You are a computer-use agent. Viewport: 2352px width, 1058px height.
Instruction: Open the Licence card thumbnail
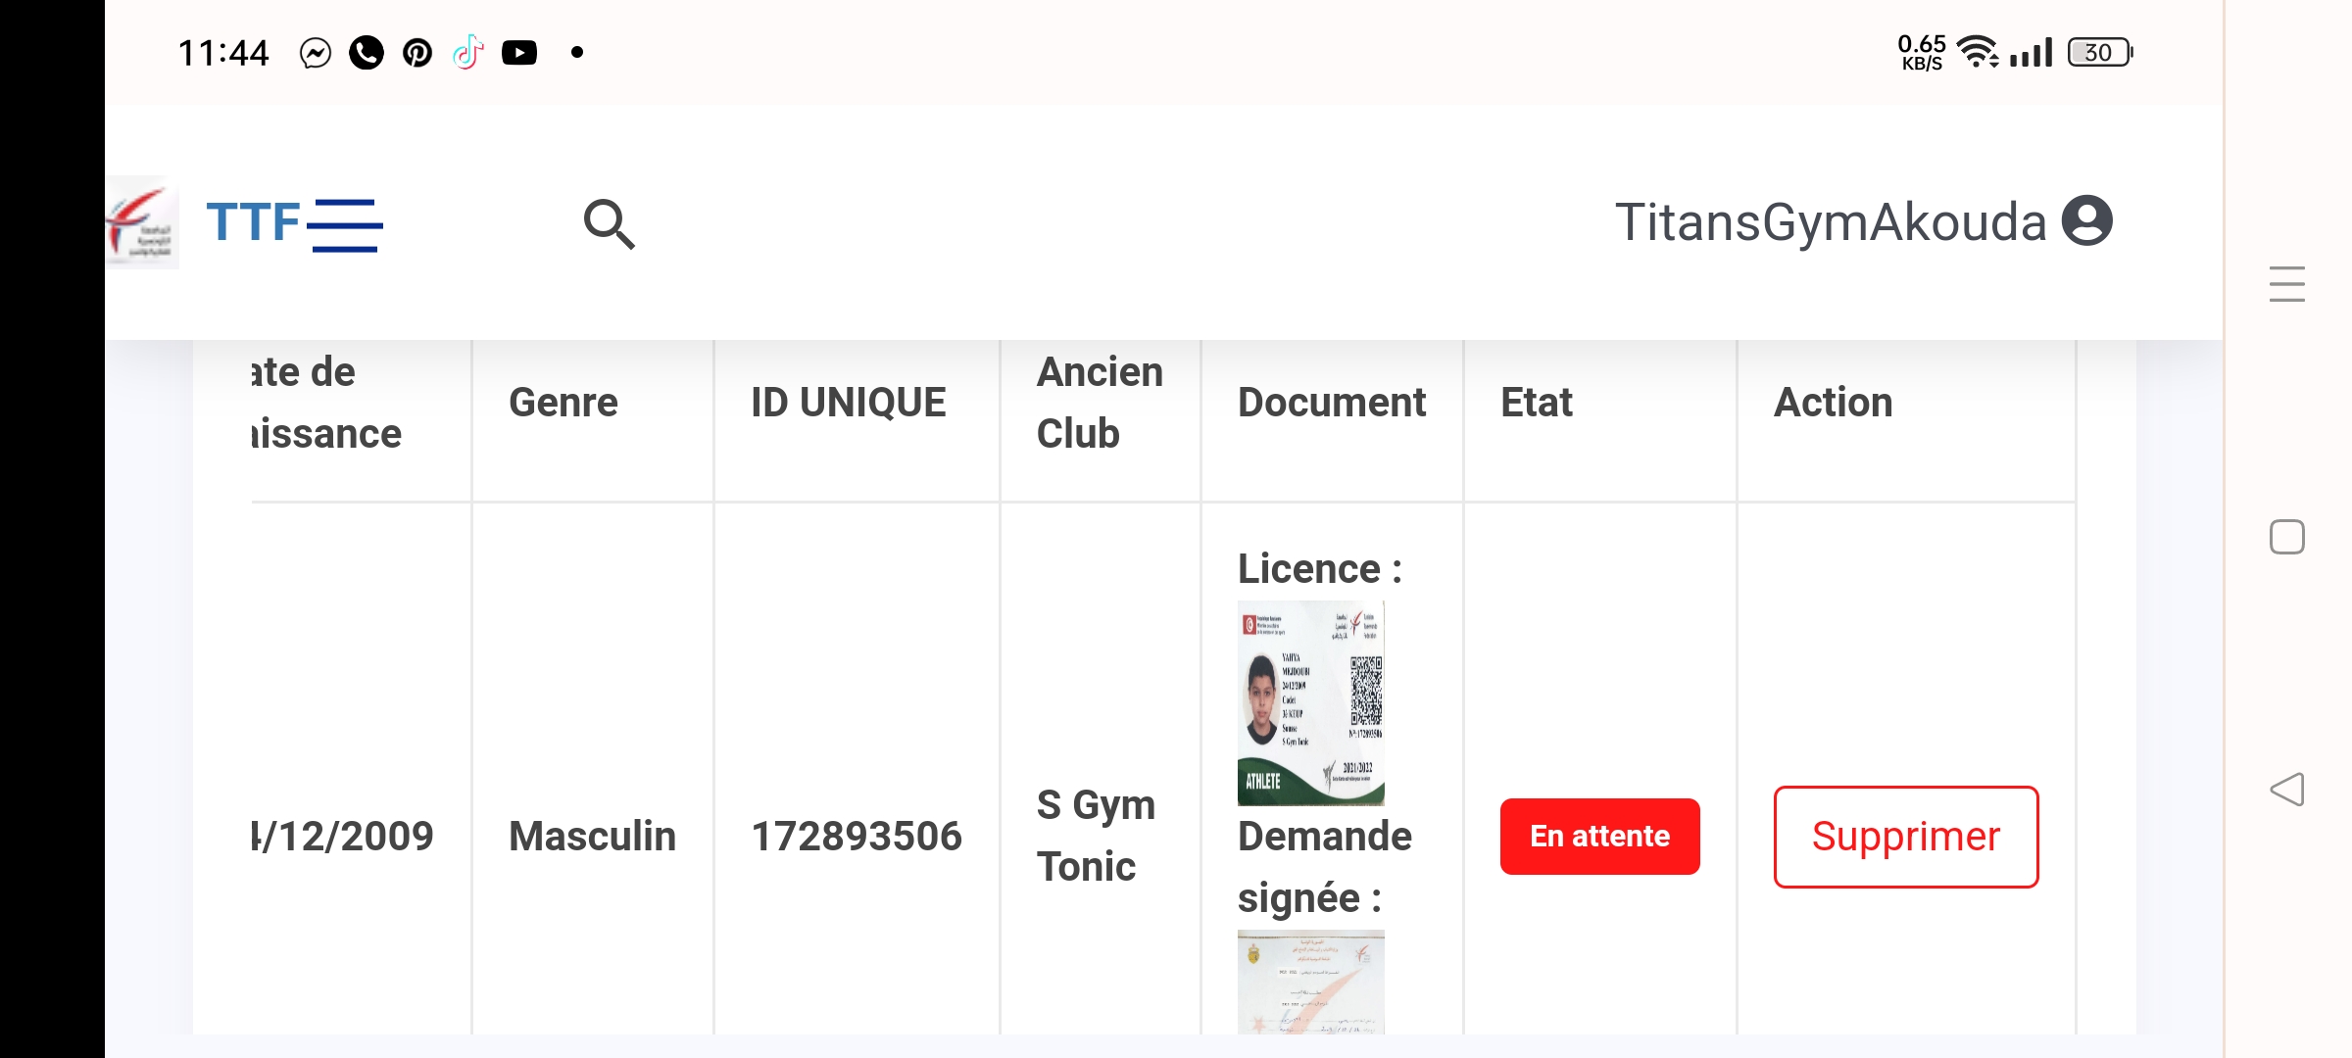[x=1310, y=703]
